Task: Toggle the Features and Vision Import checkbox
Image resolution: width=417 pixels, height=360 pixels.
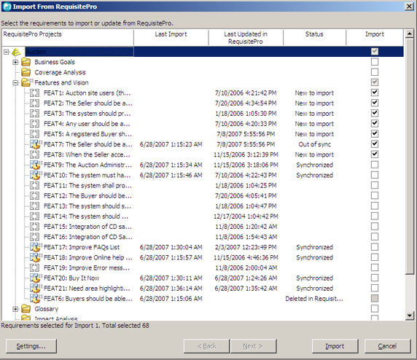Action: click(375, 82)
